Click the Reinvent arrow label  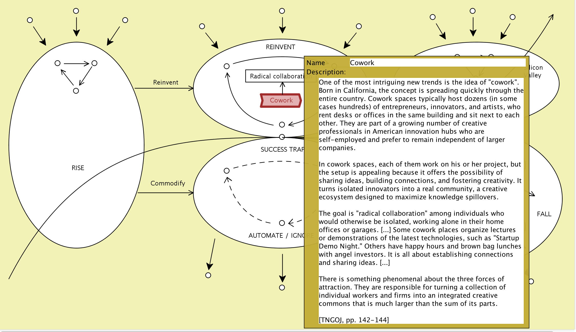(x=166, y=82)
